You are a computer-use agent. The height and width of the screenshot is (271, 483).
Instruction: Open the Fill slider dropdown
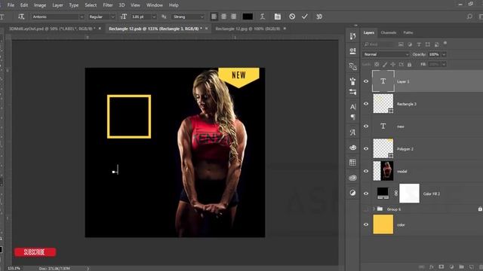444,64
